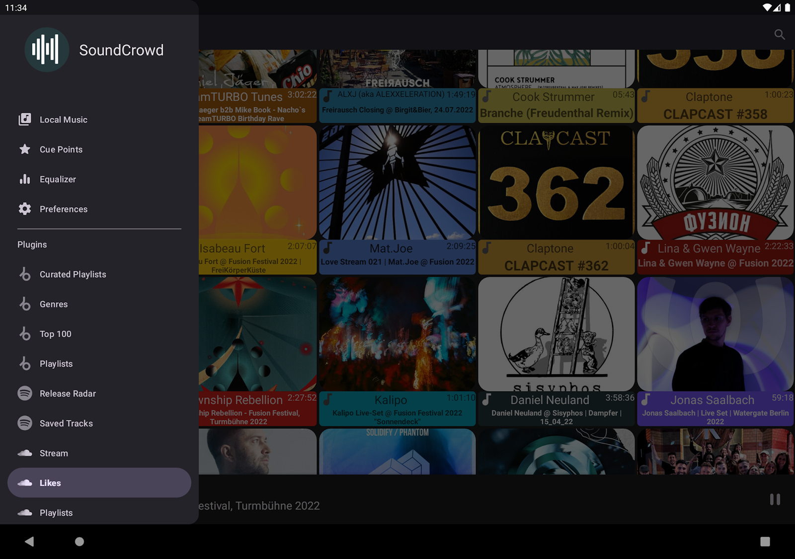Open the SOLIDIFY / PHANTOM cover
Screen dimensions: 795x559
click(x=397, y=451)
